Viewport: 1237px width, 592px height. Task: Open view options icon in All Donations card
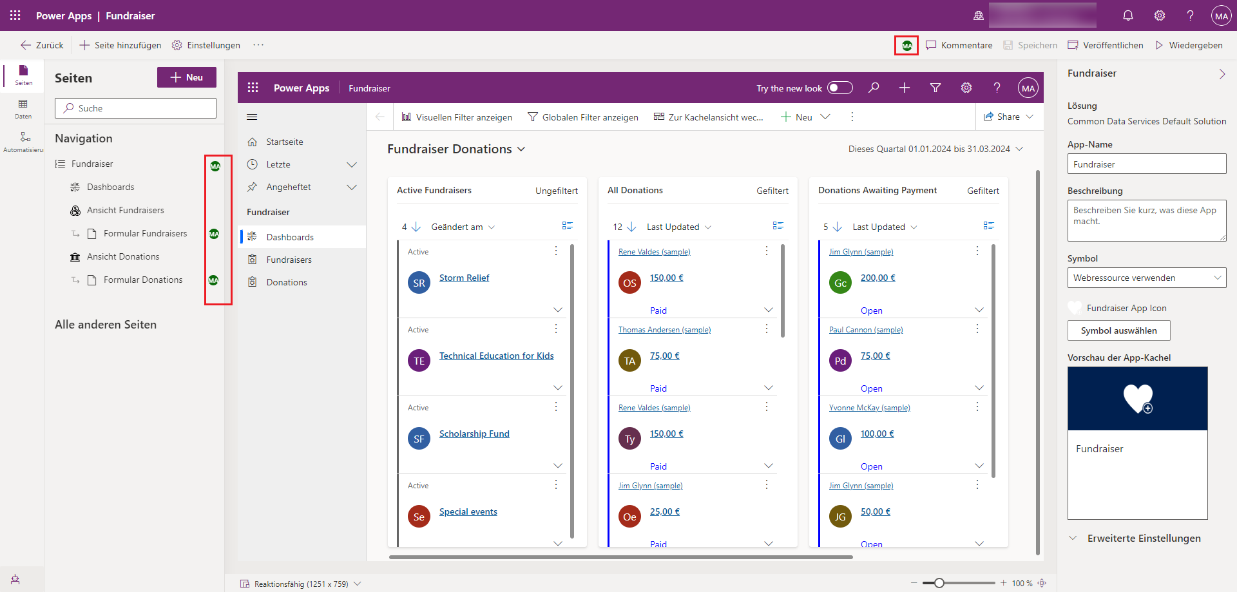pos(778,225)
